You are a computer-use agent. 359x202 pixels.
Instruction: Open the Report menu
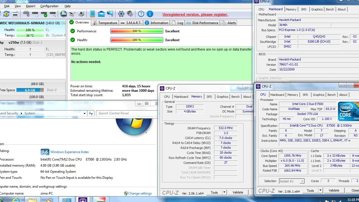coord(31,6)
